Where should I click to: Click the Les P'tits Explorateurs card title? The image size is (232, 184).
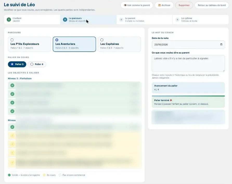pyautogui.click(x=25, y=44)
